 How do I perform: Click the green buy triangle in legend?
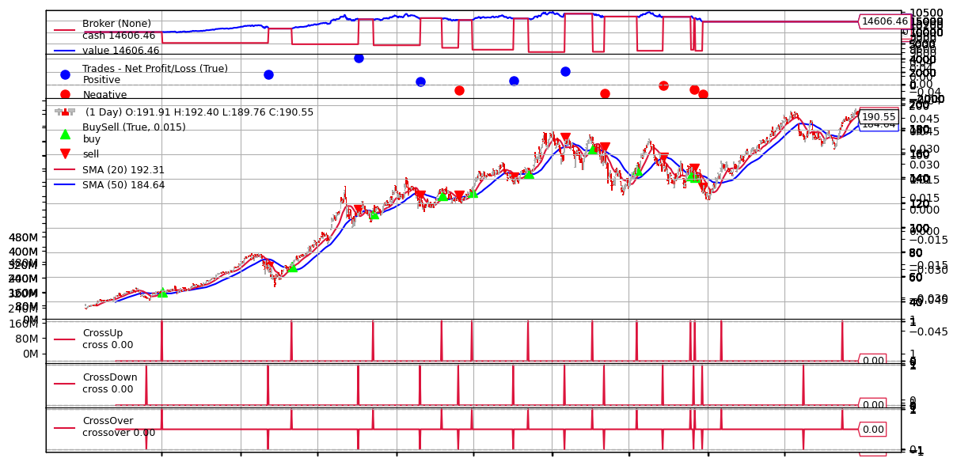pyautogui.click(x=65, y=134)
